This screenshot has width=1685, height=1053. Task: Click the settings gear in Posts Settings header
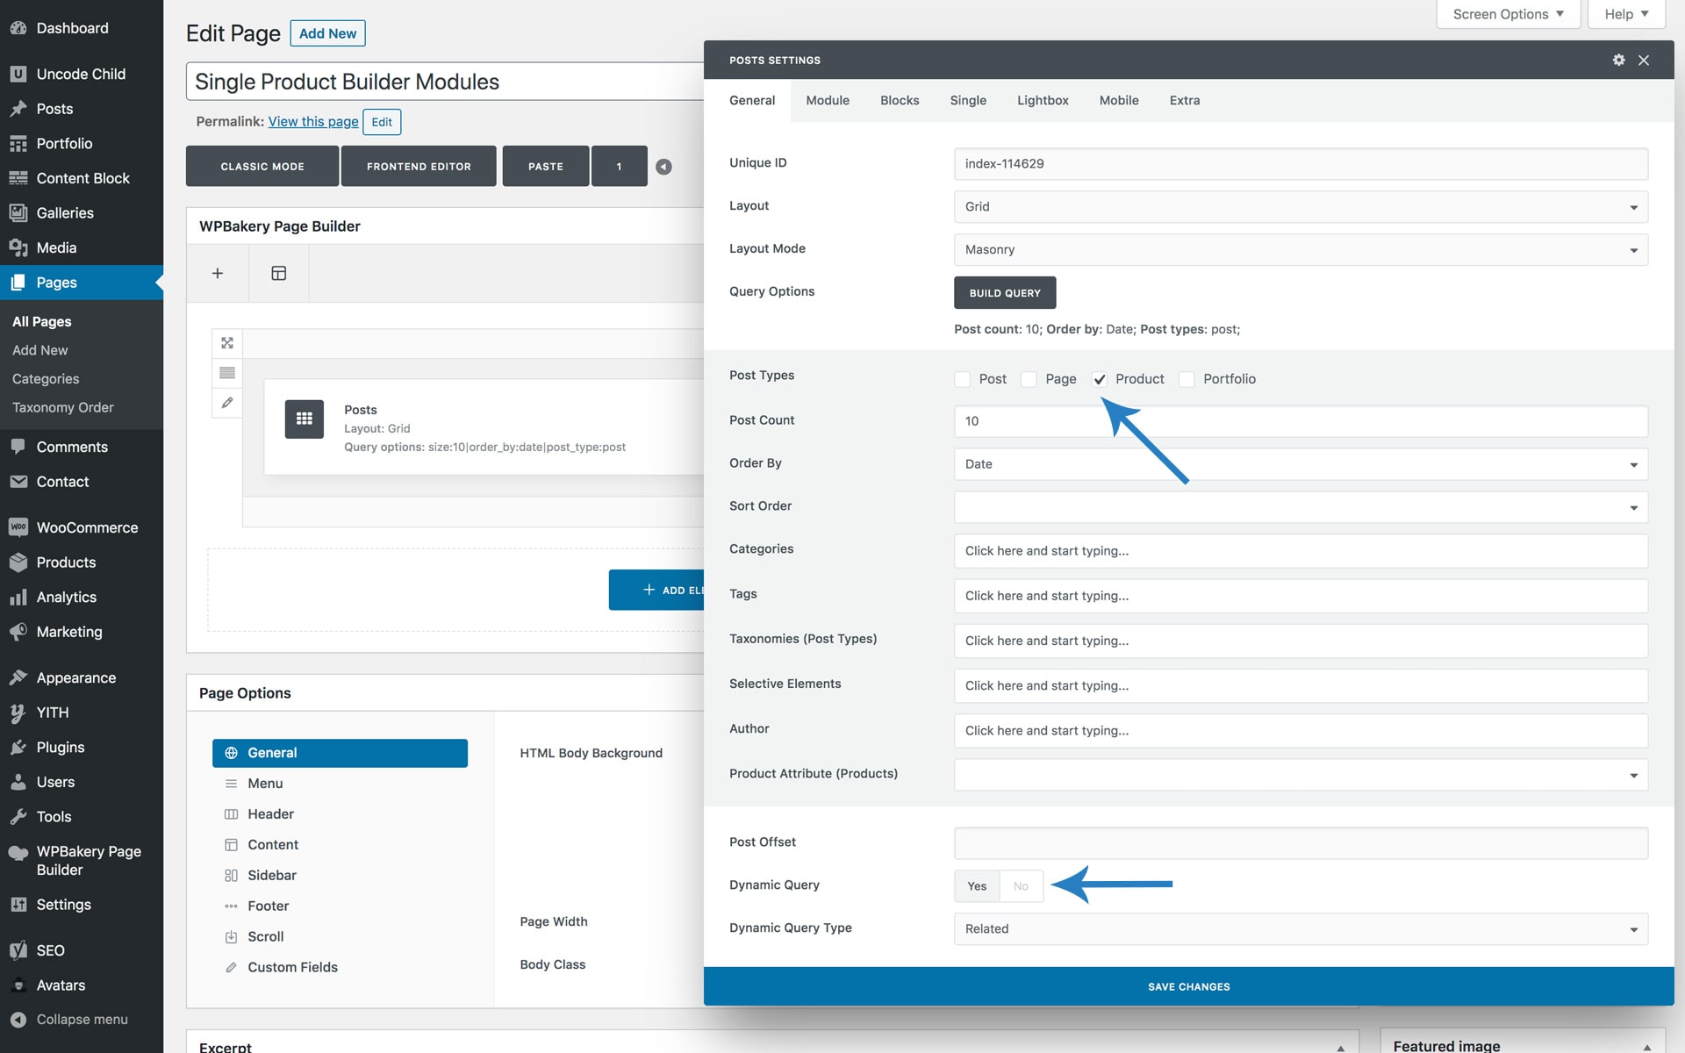[x=1618, y=60]
